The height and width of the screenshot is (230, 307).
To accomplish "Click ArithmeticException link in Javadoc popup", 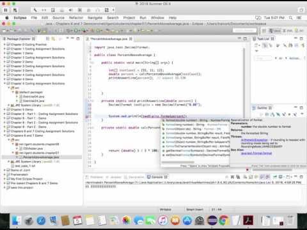I will [x=254, y=140].
